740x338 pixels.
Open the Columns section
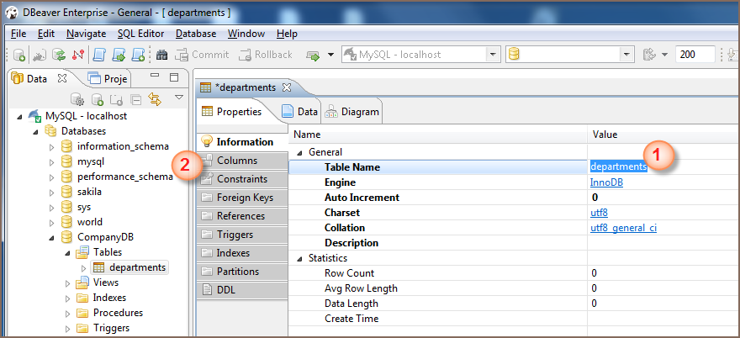pyautogui.click(x=236, y=161)
